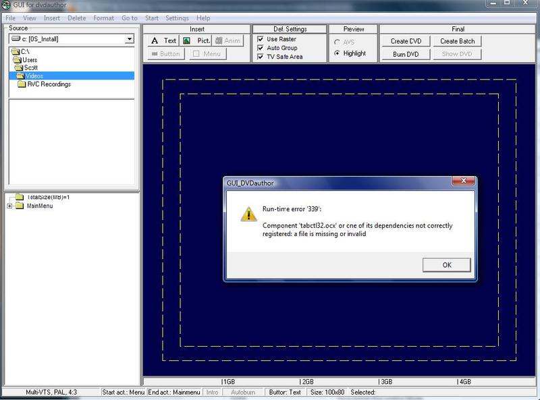The width and height of the screenshot is (540, 400).
Task: Click the Text insert button
Action: click(x=163, y=40)
